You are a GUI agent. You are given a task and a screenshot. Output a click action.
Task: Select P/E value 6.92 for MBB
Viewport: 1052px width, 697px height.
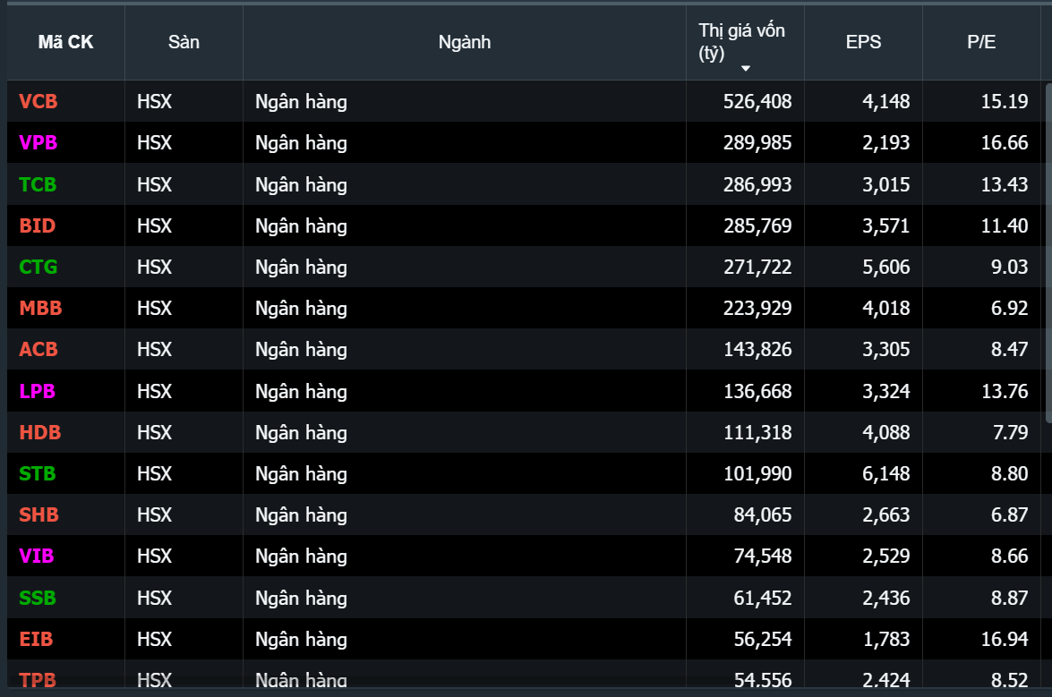pos(1010,309)
